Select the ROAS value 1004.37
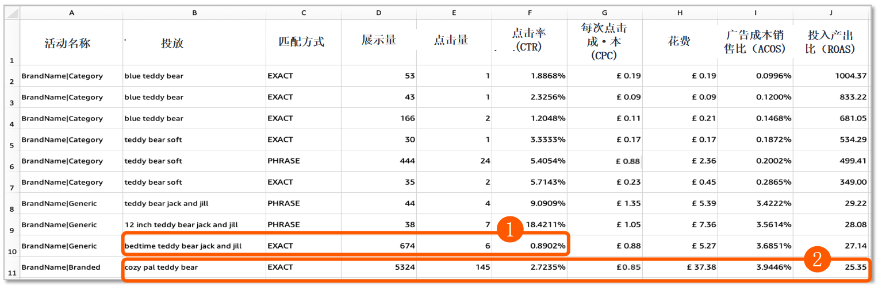 (849, 76)
